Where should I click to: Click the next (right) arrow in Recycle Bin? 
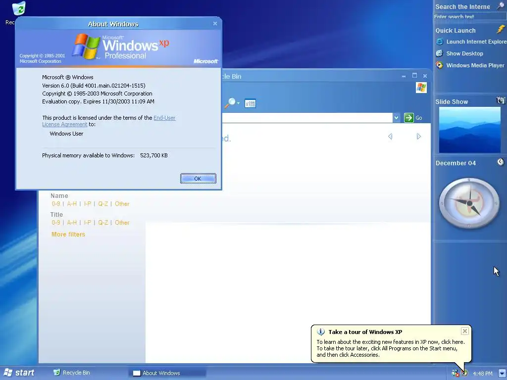coord(419,137)
